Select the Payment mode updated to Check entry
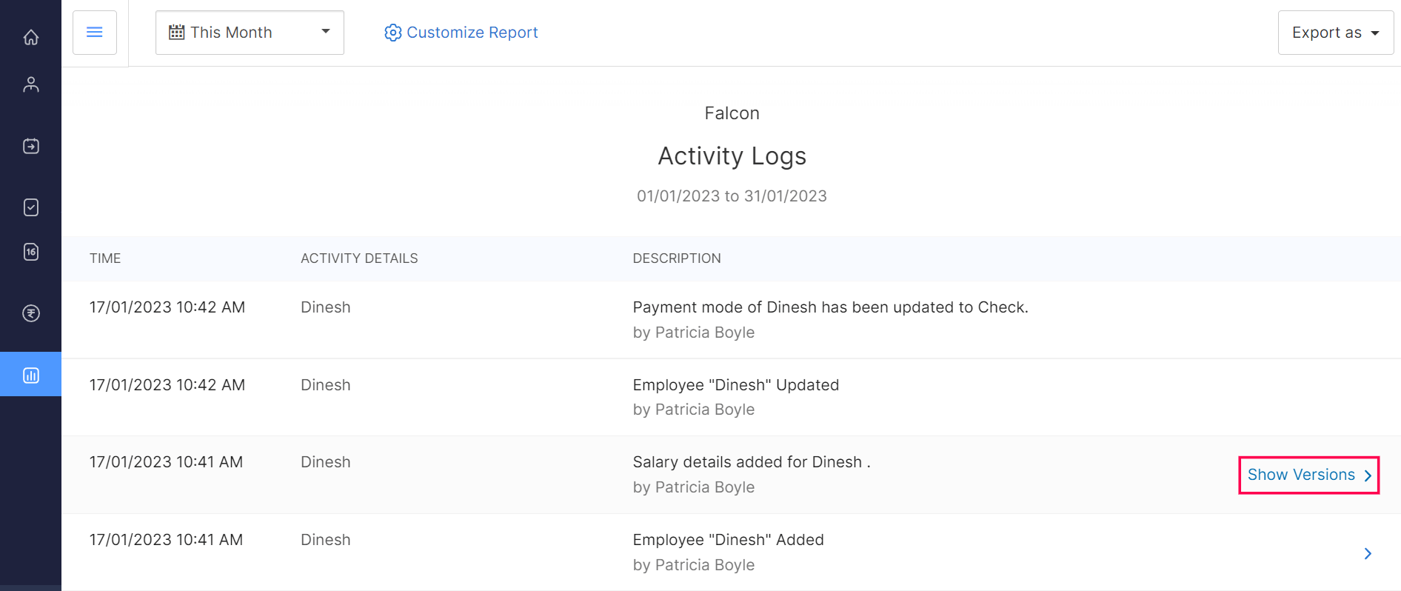The image size is (1401, 591). pyautogui.click(x=829, y=307)
